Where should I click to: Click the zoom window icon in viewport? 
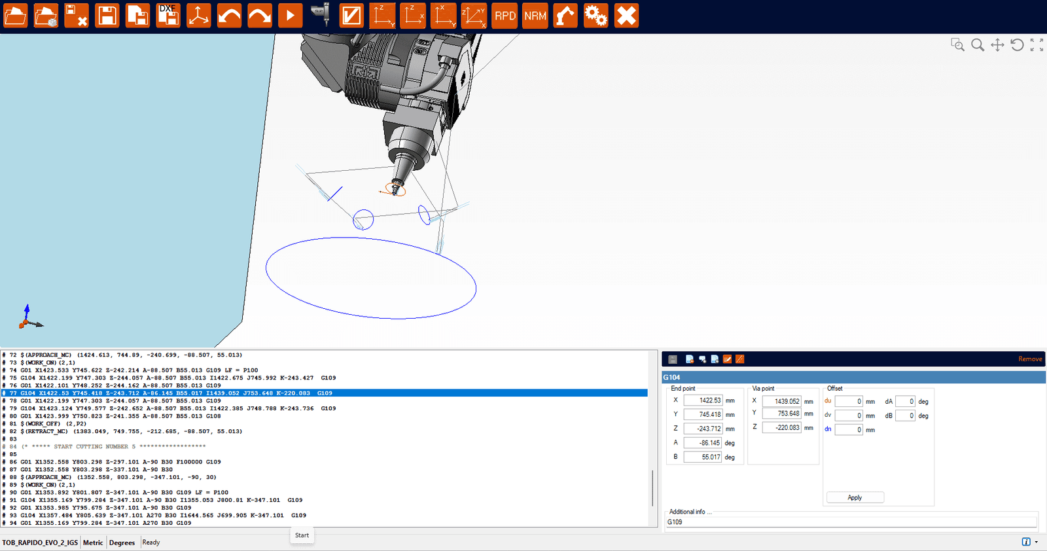pos(957,44)
